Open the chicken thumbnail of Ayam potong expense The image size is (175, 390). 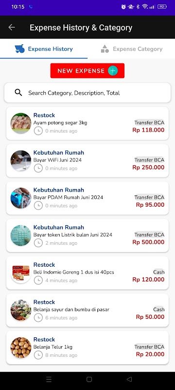click(x=21, y=123)
